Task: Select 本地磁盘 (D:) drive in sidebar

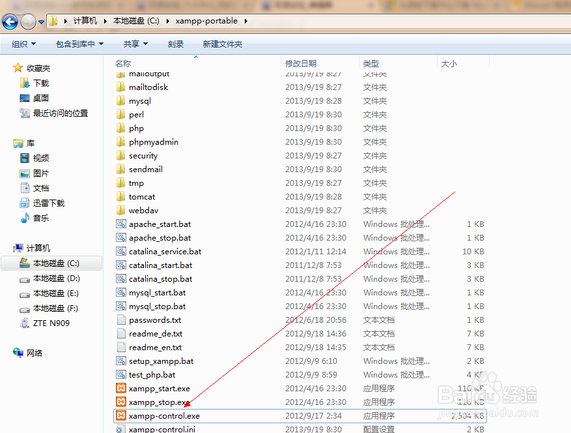Action: pos(49,278)
